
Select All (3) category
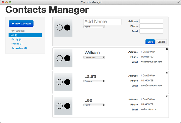pos(25,35)
